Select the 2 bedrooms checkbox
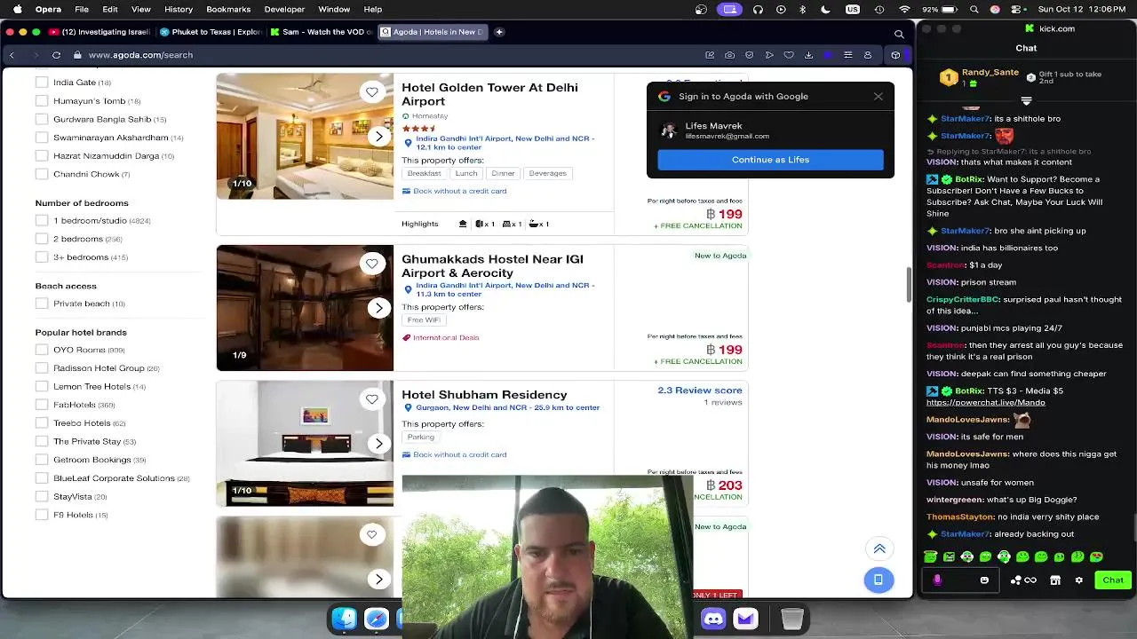Screen dimensions: 1137x639 pyautogui.click(x=42, y=239)
